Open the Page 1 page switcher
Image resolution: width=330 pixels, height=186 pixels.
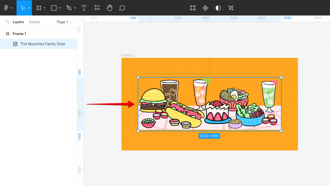click(63, 22)
